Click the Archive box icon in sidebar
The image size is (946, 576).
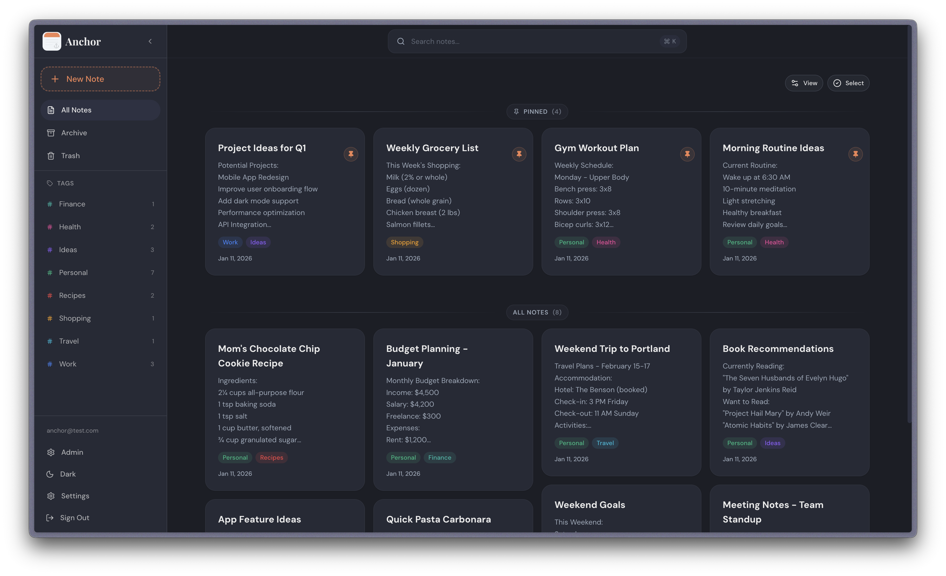(51, 132)
